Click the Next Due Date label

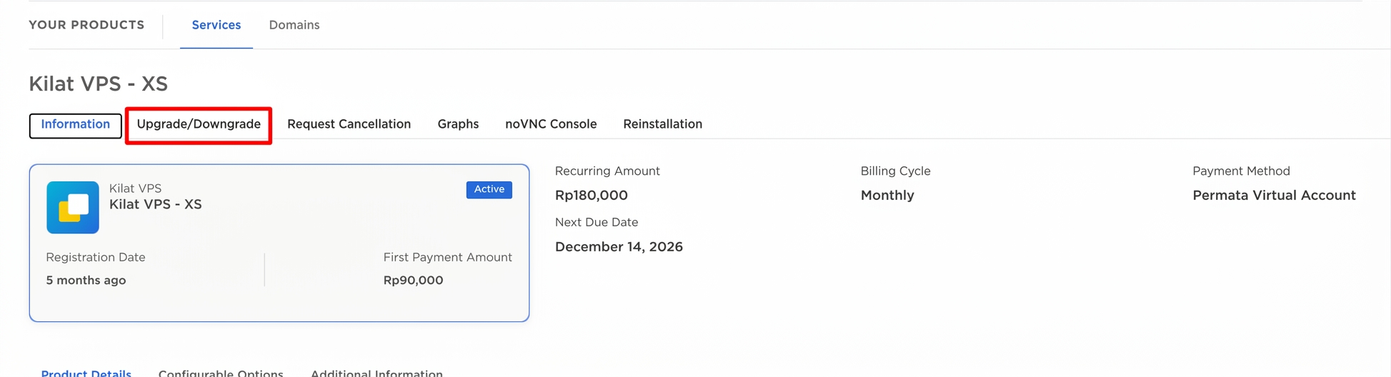coord(597,222)
